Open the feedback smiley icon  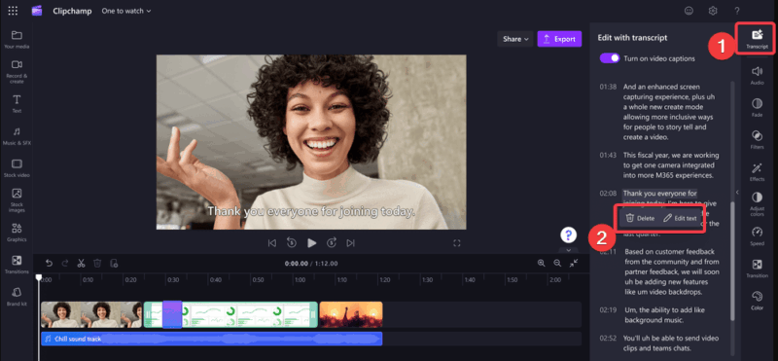689,11
